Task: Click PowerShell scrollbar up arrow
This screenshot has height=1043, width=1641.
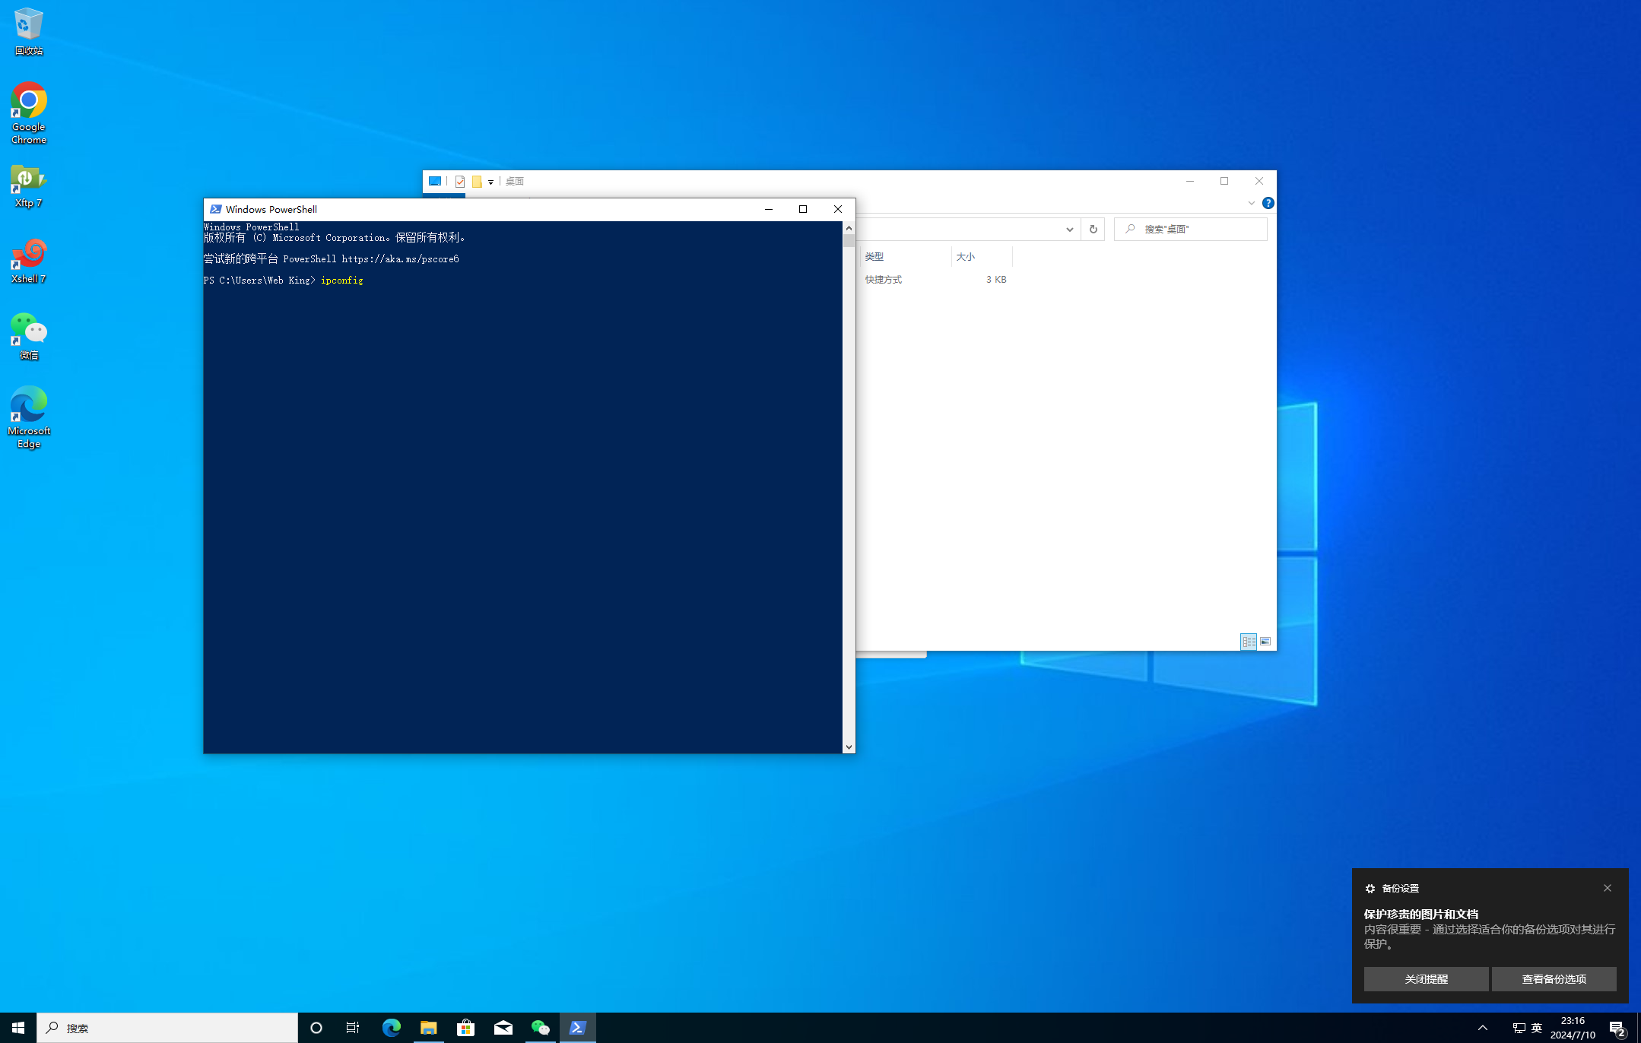Action: [x=849, y=228]
